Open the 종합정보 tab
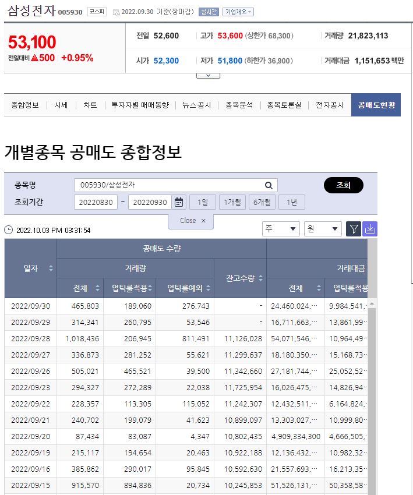 pos(25,105)
